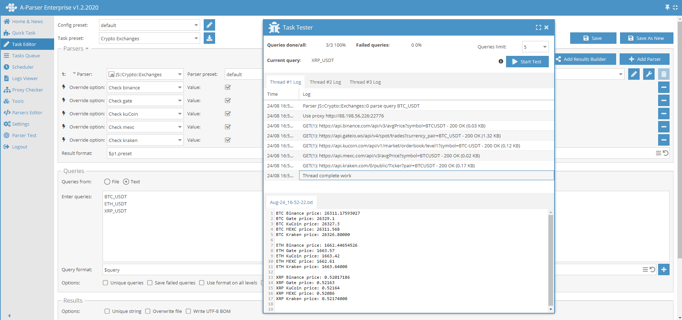
Task: Open Query format template list icon
Action: tap(645, 269)
